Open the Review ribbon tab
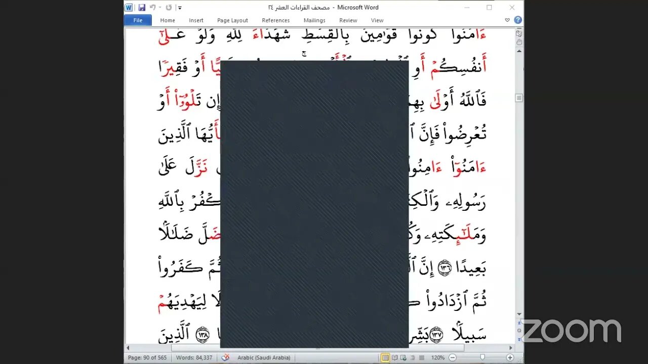This screenshot has height=364, width=648. [348, 20]
